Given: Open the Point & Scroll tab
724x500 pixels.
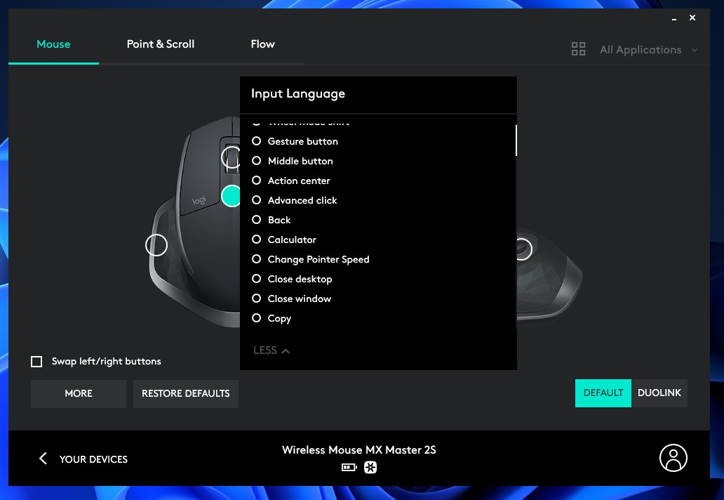Looking at the screenshot, I should point(161,44).
